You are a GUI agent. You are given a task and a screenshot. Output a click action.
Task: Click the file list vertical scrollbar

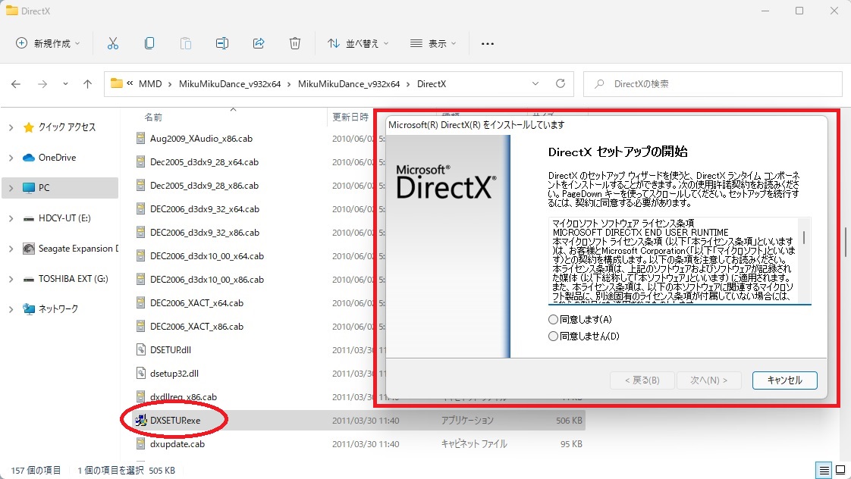(845, 242)
